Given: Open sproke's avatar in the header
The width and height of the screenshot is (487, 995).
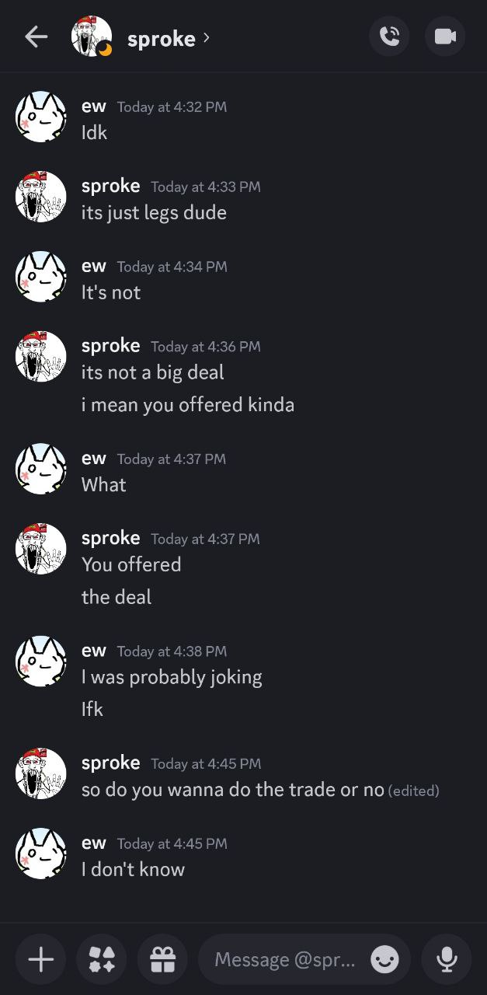Looking at the screenshot, I should pyautogui.click(x=92, y=37).
